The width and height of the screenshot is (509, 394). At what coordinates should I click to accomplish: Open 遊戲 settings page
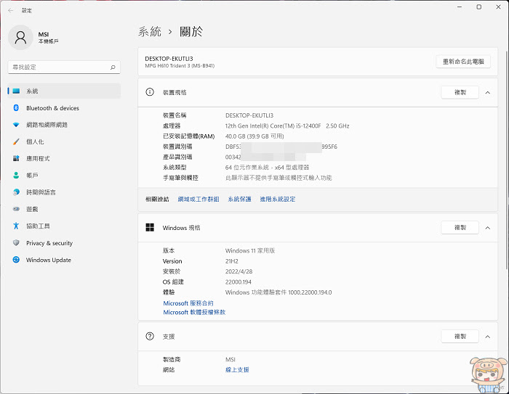coord(64,209)
